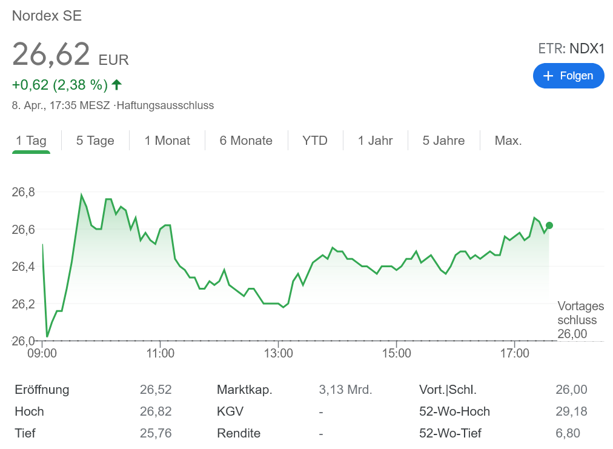
Task: Click the 13:00 time axis label
Action: pyautogui.click(x=278, y=352)
